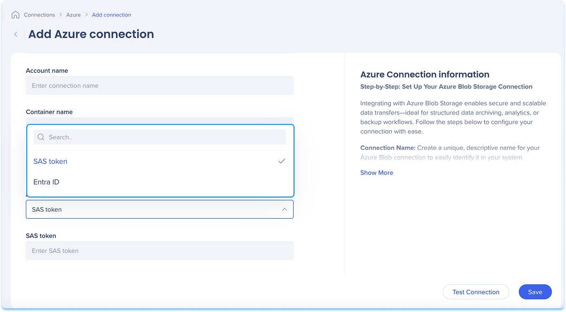The width and height of the screenshot is (566, 312).
Task: Select Entra ID option in list
Action: (x=160, y=182)
